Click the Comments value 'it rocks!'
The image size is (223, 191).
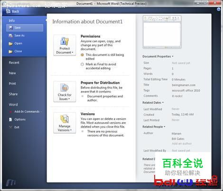click(x=177, y=96)
